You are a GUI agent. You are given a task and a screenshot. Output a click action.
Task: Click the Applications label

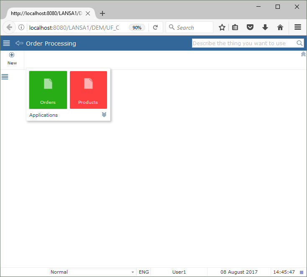coord(43,115)
